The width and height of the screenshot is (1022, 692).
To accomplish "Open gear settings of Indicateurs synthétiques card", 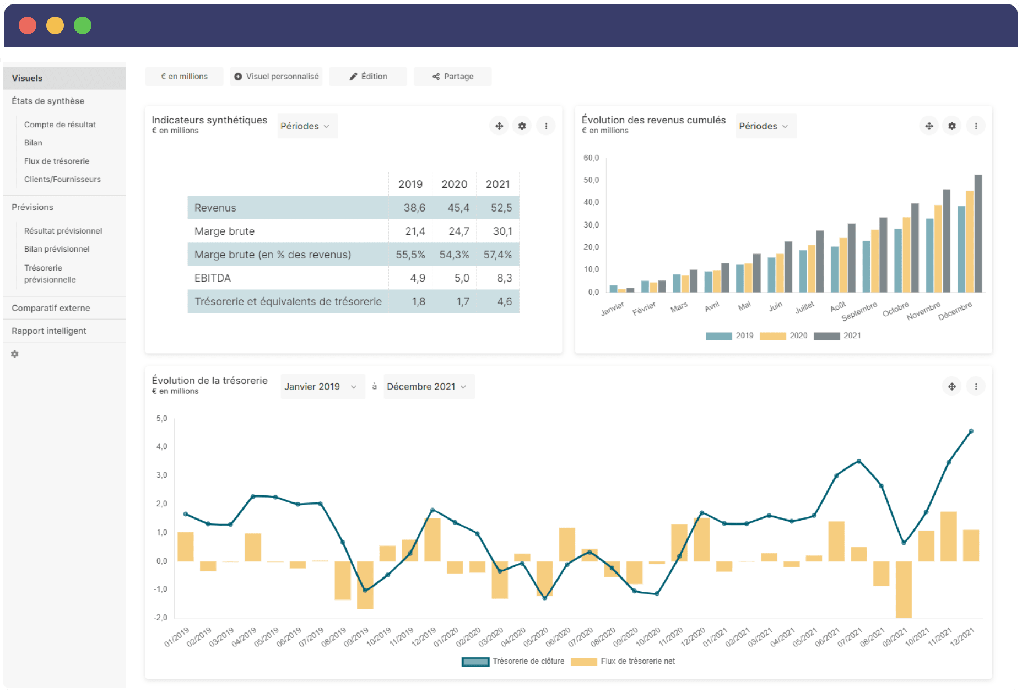I will point(522,126).
